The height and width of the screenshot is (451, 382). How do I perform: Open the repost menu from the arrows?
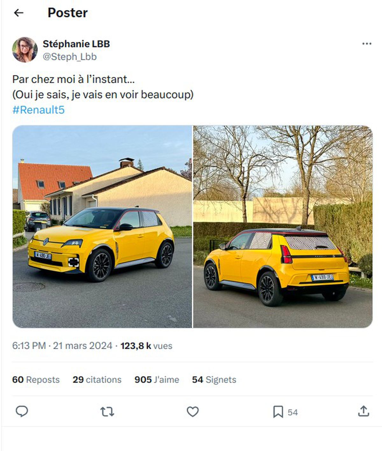(108, 412)
